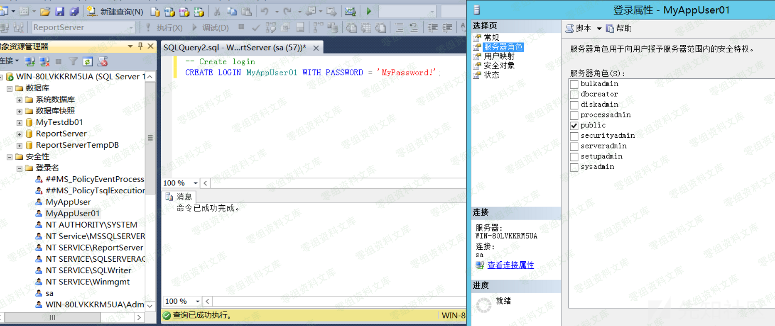This screenshot has height=326, width=775.
Task: Pin the Object Explorer panel
Action: (140, 46)
